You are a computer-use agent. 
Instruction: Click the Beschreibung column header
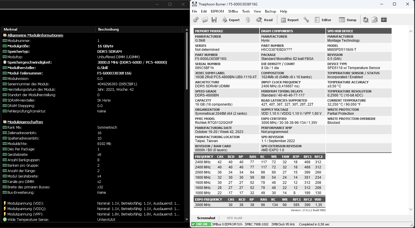[139, 29]
